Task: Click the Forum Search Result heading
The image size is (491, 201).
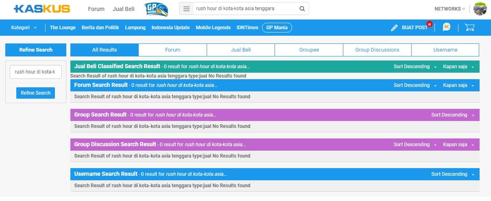Action: (x=101, y=85)
